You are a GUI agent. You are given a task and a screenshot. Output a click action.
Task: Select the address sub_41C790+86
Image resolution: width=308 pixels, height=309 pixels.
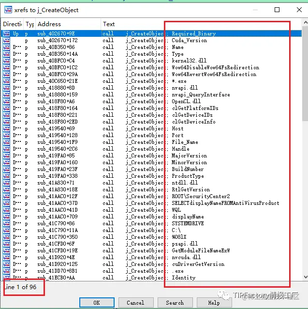[x=56, y=223]
